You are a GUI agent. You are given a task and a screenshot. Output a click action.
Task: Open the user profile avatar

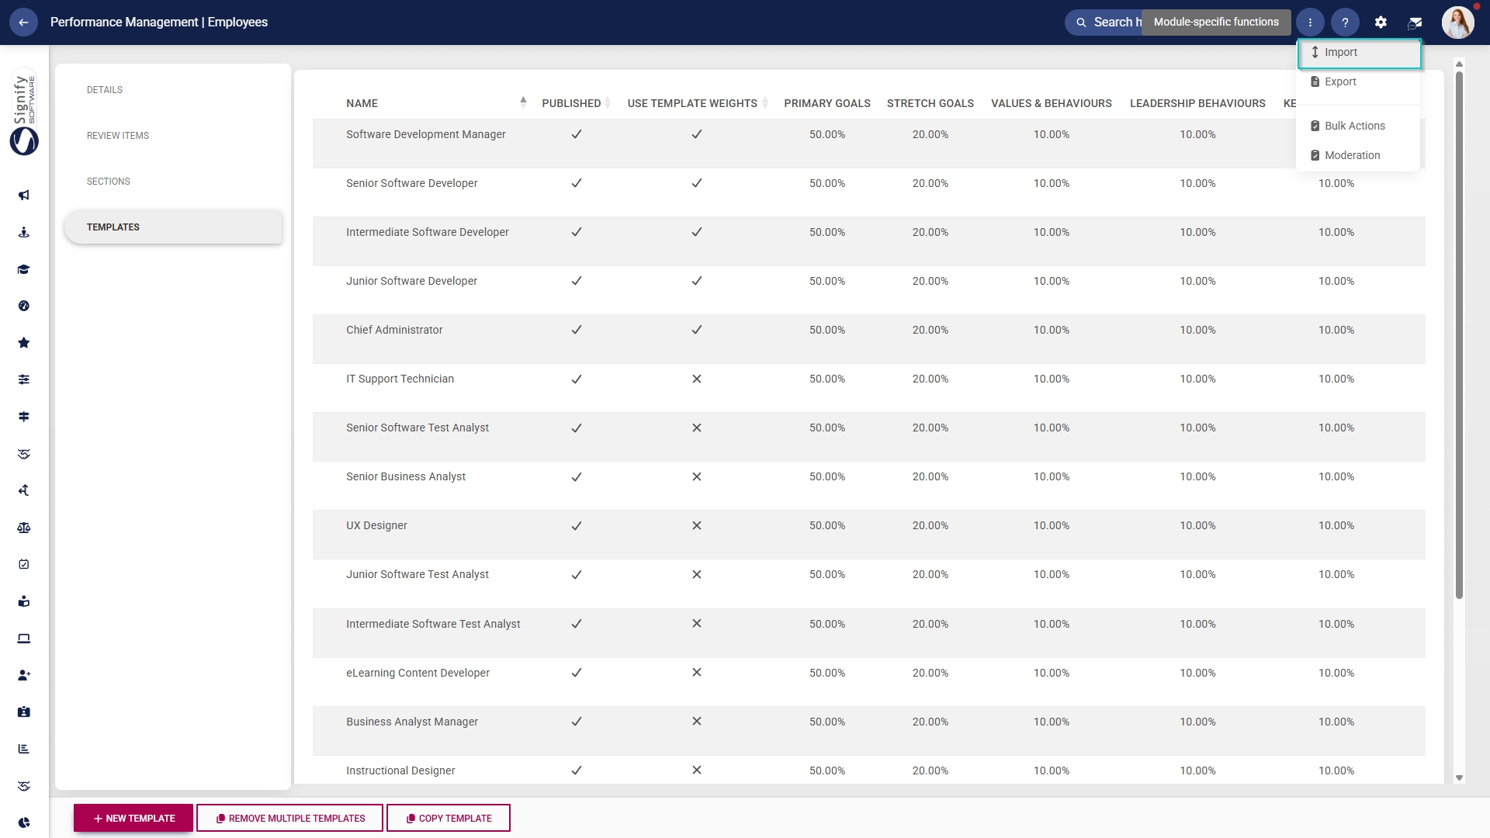pyautogui.click(x=1457, y=23)
